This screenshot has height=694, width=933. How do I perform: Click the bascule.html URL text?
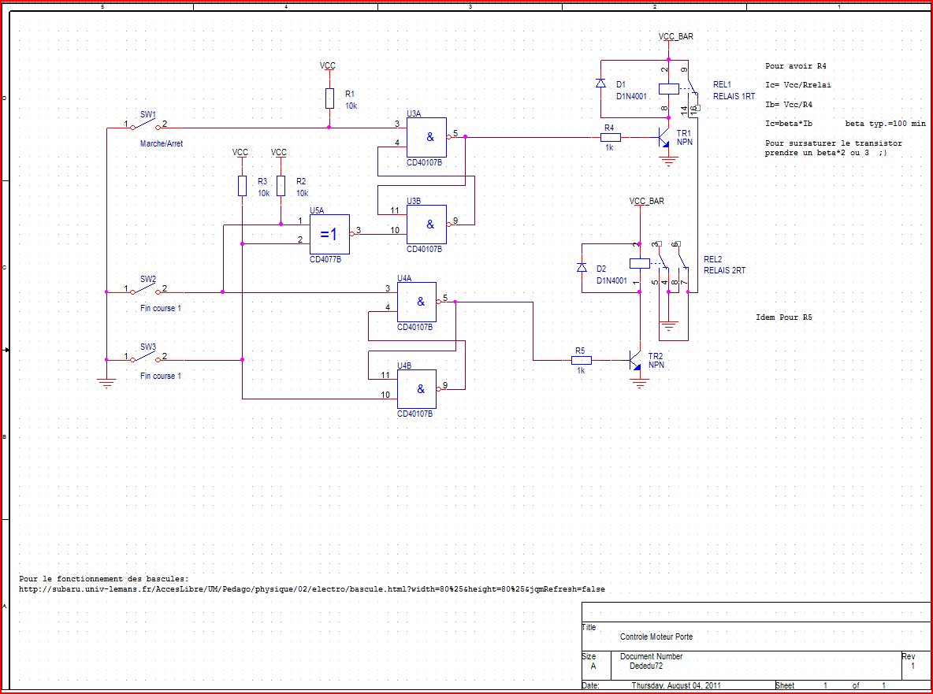pos(312,589)
